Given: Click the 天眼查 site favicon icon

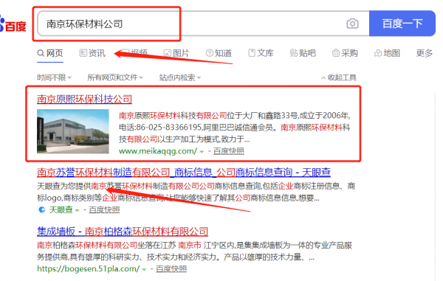Looking at the screenshot, I should pos(42,209).
